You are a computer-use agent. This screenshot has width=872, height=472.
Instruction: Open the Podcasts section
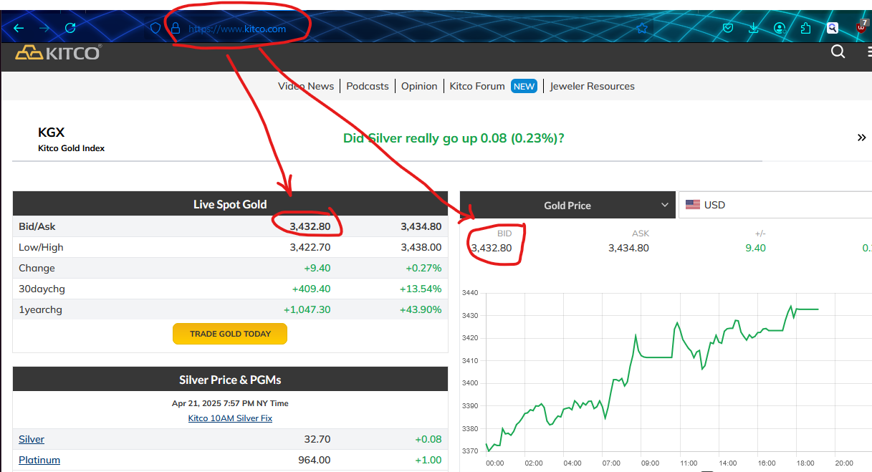(368, 86)
